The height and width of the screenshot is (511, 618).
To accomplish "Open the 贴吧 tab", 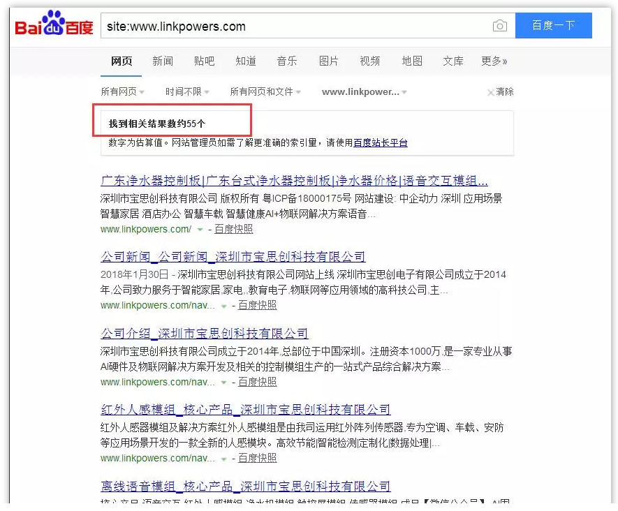I will (204, 61).
